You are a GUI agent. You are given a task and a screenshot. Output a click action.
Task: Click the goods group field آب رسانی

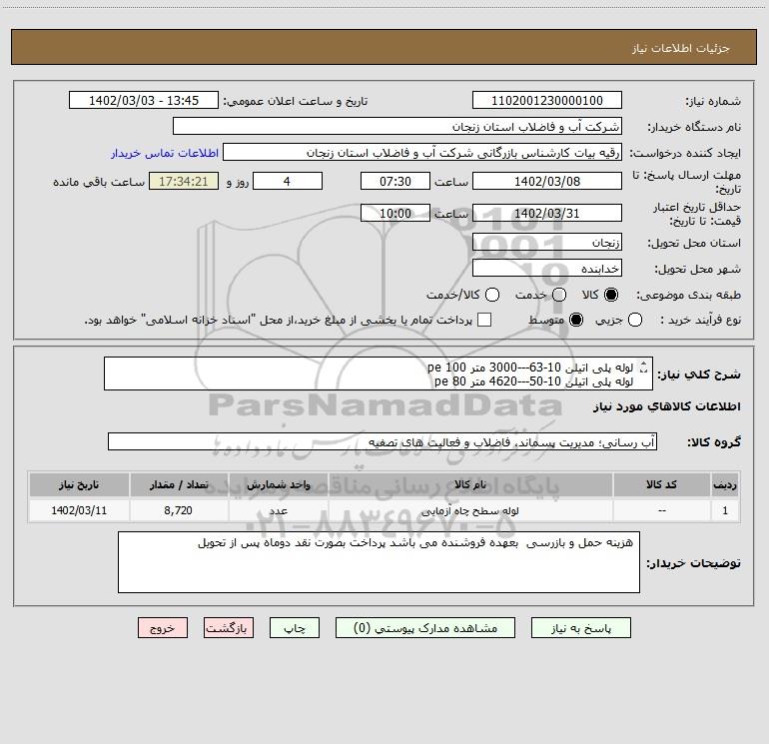(383, 441)
